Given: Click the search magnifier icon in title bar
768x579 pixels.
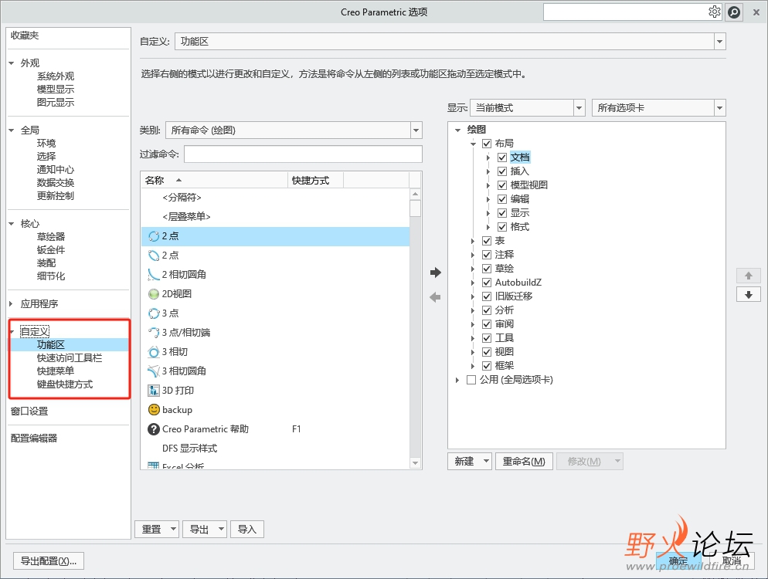Looking at the screenshot, I should click(x=734, y=12).
